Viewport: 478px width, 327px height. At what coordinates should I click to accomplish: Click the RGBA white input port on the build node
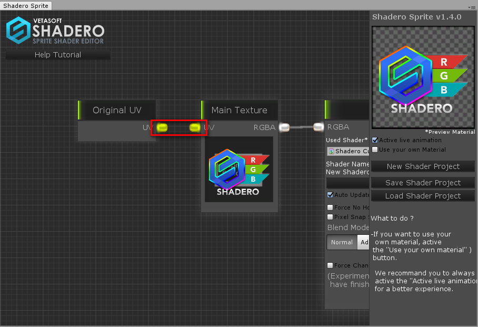[x=318, y=127]
